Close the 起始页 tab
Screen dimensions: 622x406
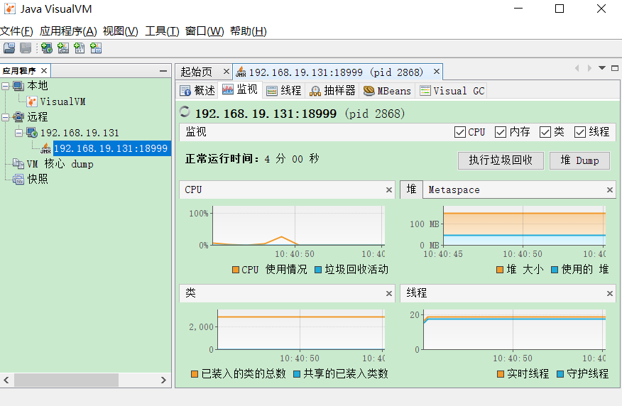tap(226, 72)
